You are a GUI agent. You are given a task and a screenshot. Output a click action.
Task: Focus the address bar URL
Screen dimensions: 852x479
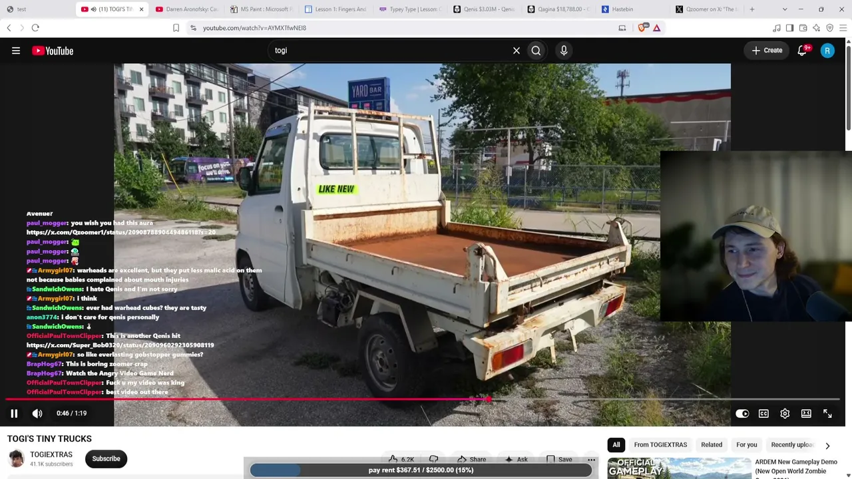254,28
